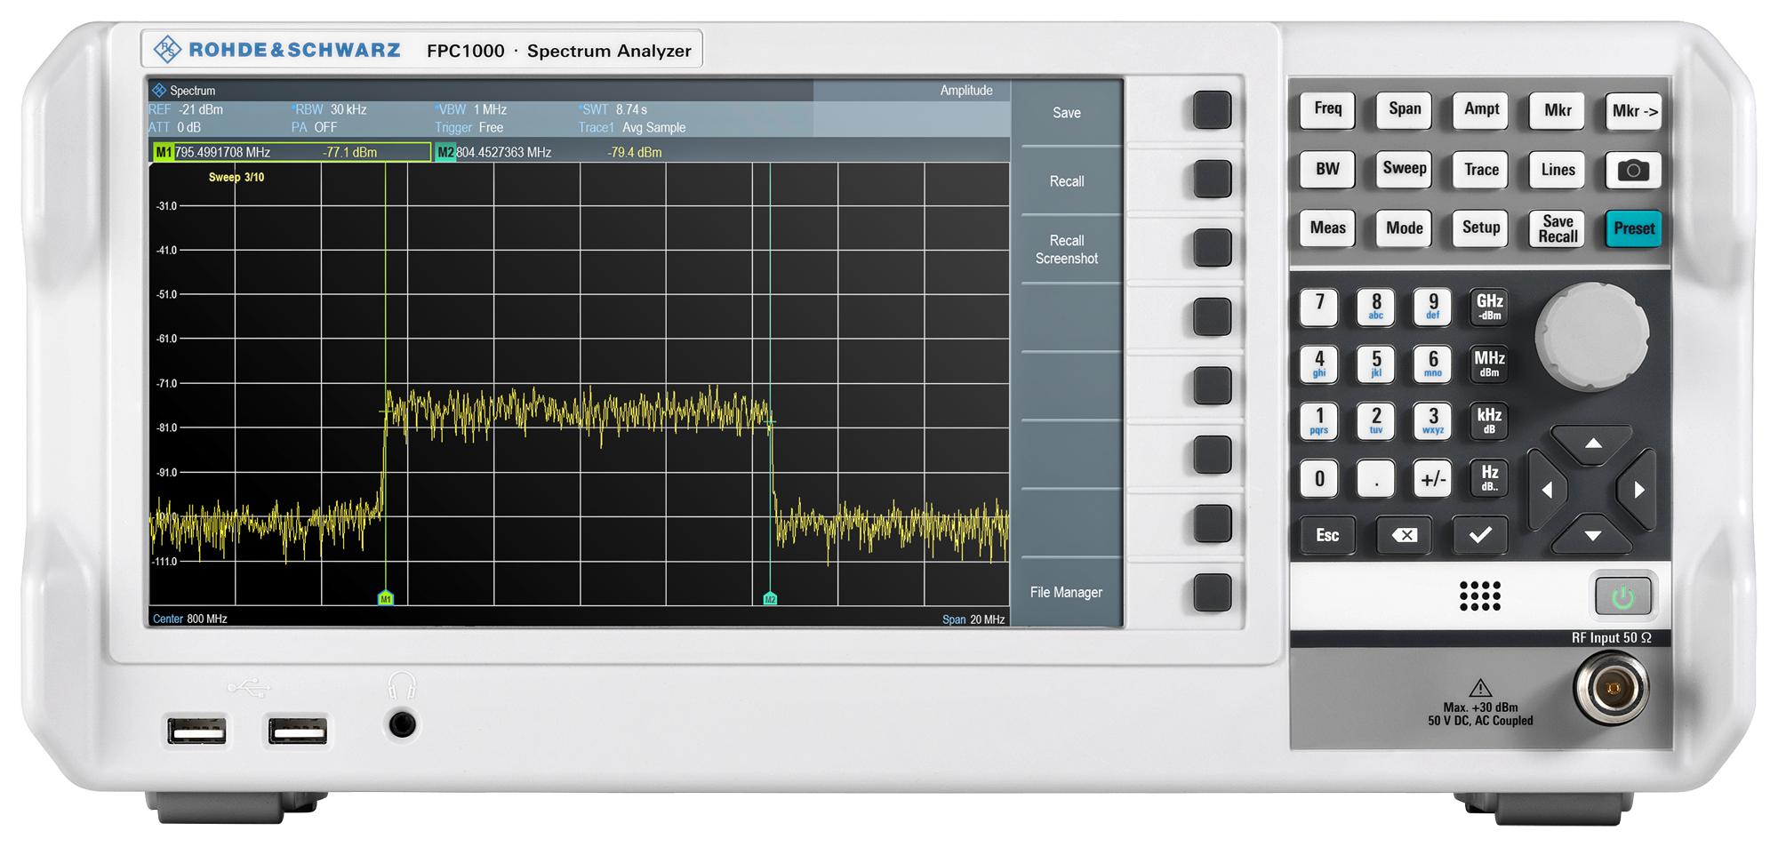Click the Save softkey
The width and height of the screenshot is (1778, 847).
coord(1069,113)
